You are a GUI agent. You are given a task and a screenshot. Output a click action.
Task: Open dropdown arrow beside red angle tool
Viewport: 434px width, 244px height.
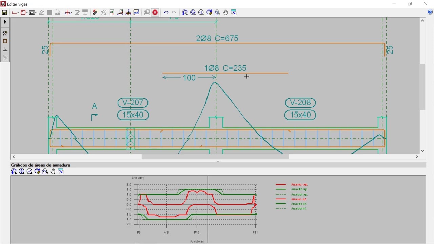(18, 13)
